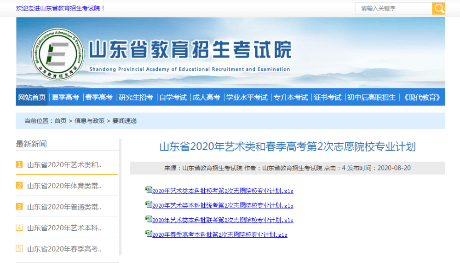
Task: Click xls icon beside 艺术类本科批联考 file
Action: coord(149,219)
